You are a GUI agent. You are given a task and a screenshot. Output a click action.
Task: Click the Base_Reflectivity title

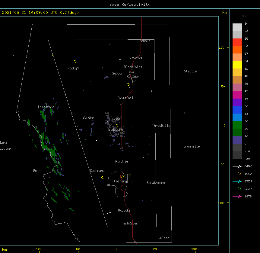click(x=130, y=5)
